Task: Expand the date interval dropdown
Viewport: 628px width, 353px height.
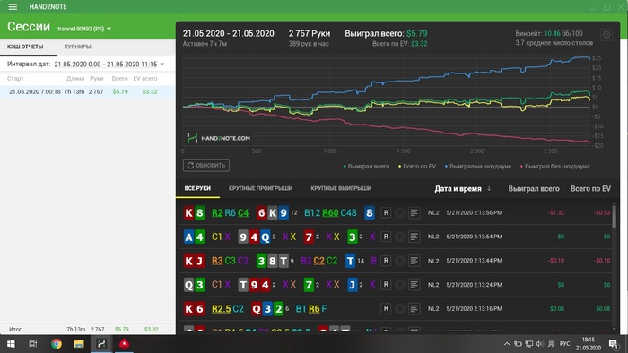Action: pos(162,64)
